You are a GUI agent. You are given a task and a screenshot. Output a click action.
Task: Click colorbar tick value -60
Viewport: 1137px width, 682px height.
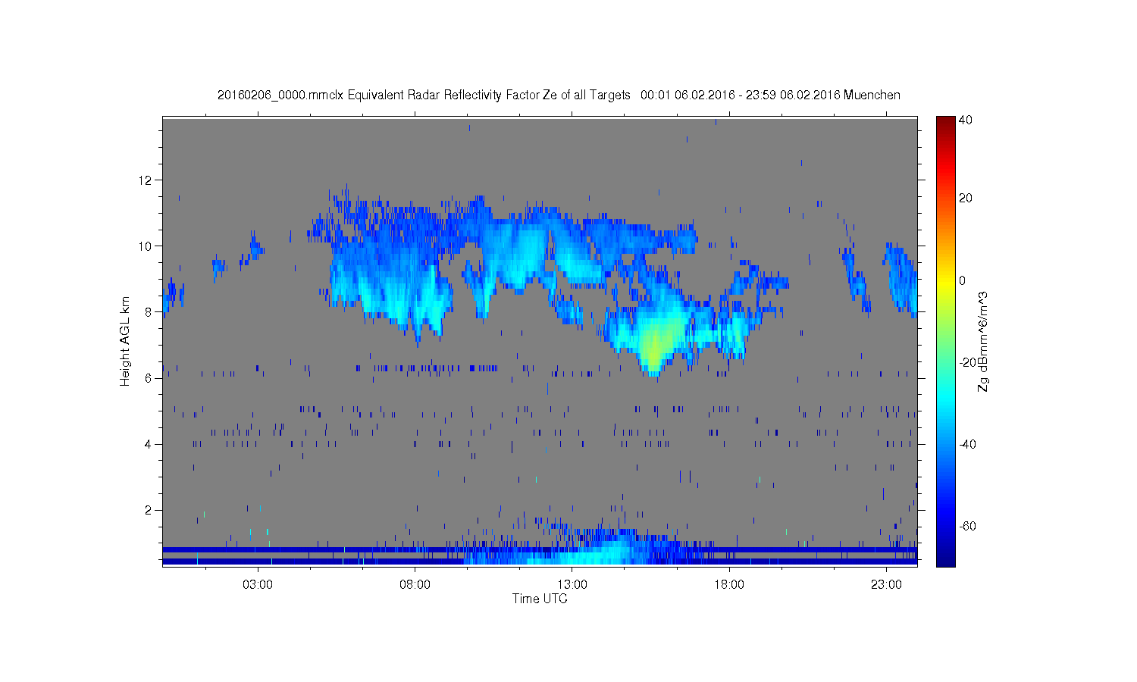968,526
